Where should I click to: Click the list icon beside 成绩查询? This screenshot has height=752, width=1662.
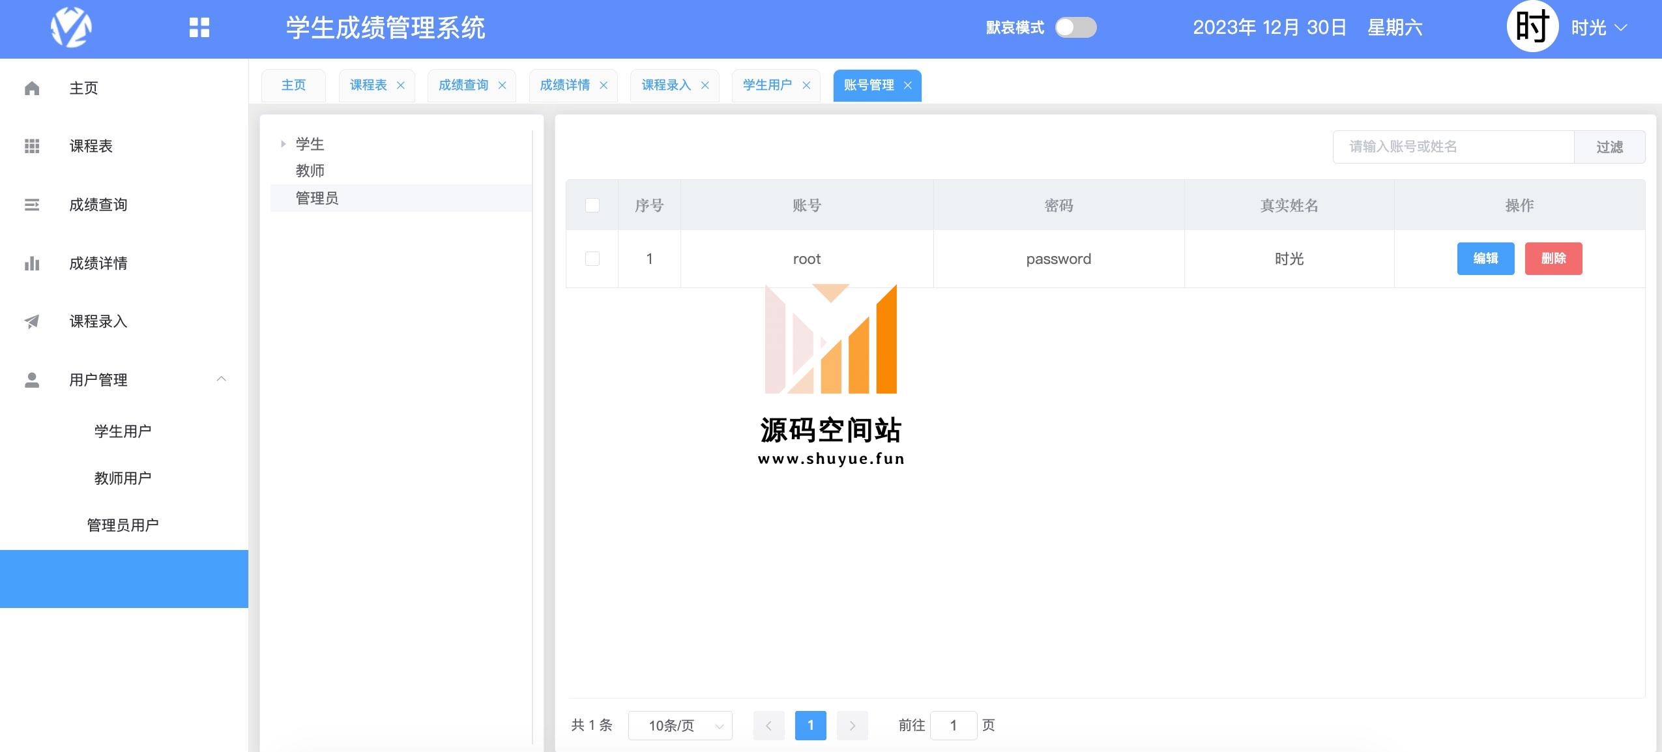32,205
